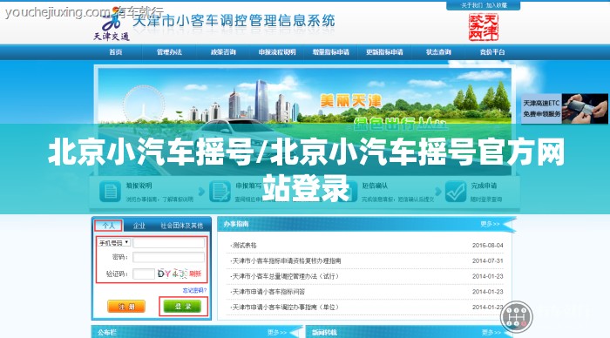Open 天津市小客车总量调控管理办法（试行）
The width and height of the screenshot is (610, 338).
286,276
